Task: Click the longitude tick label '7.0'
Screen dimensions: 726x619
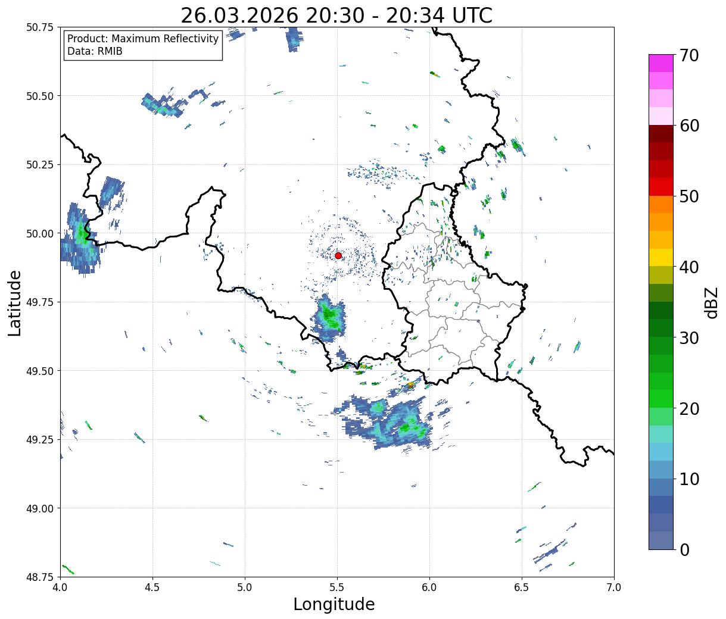Action: coord(614,587)
